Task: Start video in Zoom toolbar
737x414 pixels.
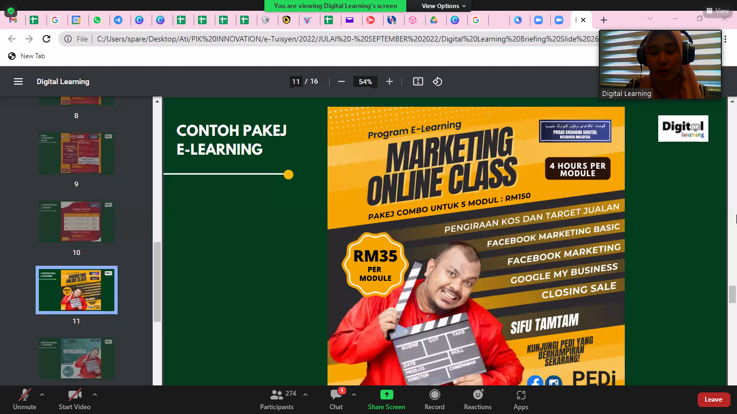Action: tap(74, 399)
